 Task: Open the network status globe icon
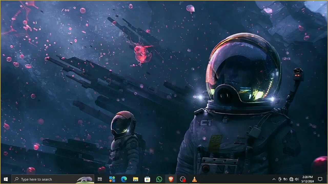pyautogui.click(x=291, y=179)
